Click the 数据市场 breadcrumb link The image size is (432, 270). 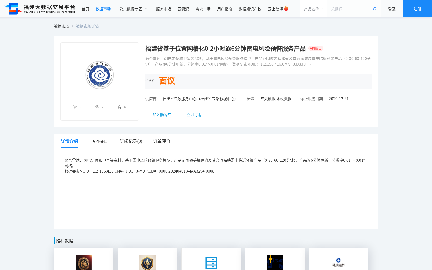pos(62,26)
